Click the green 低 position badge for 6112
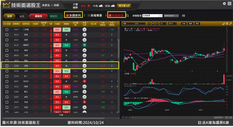The height and width of the screenshot is (127, 233). coord(84,45)
